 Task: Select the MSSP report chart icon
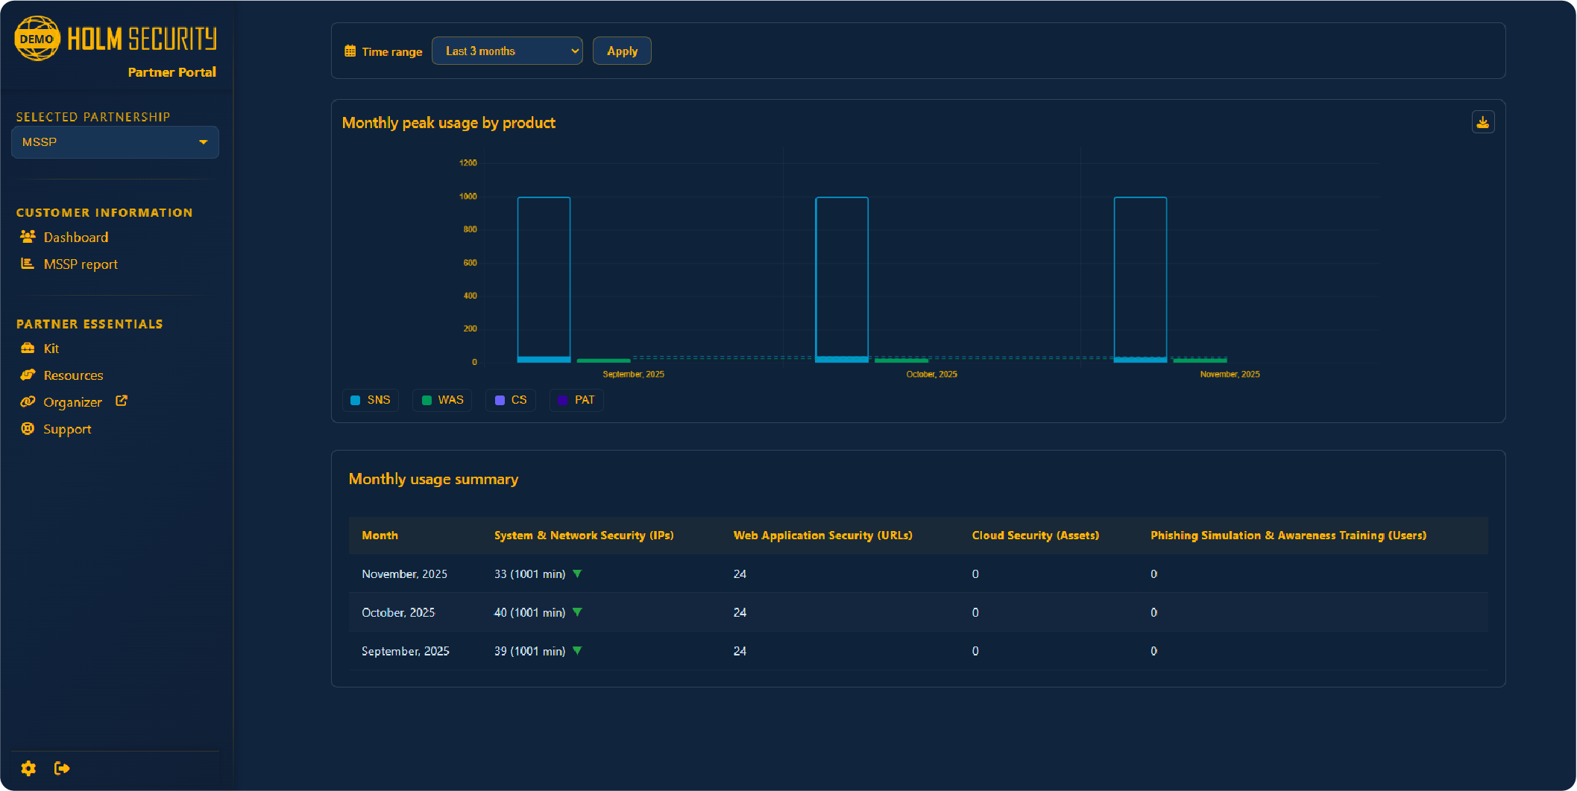28,263
